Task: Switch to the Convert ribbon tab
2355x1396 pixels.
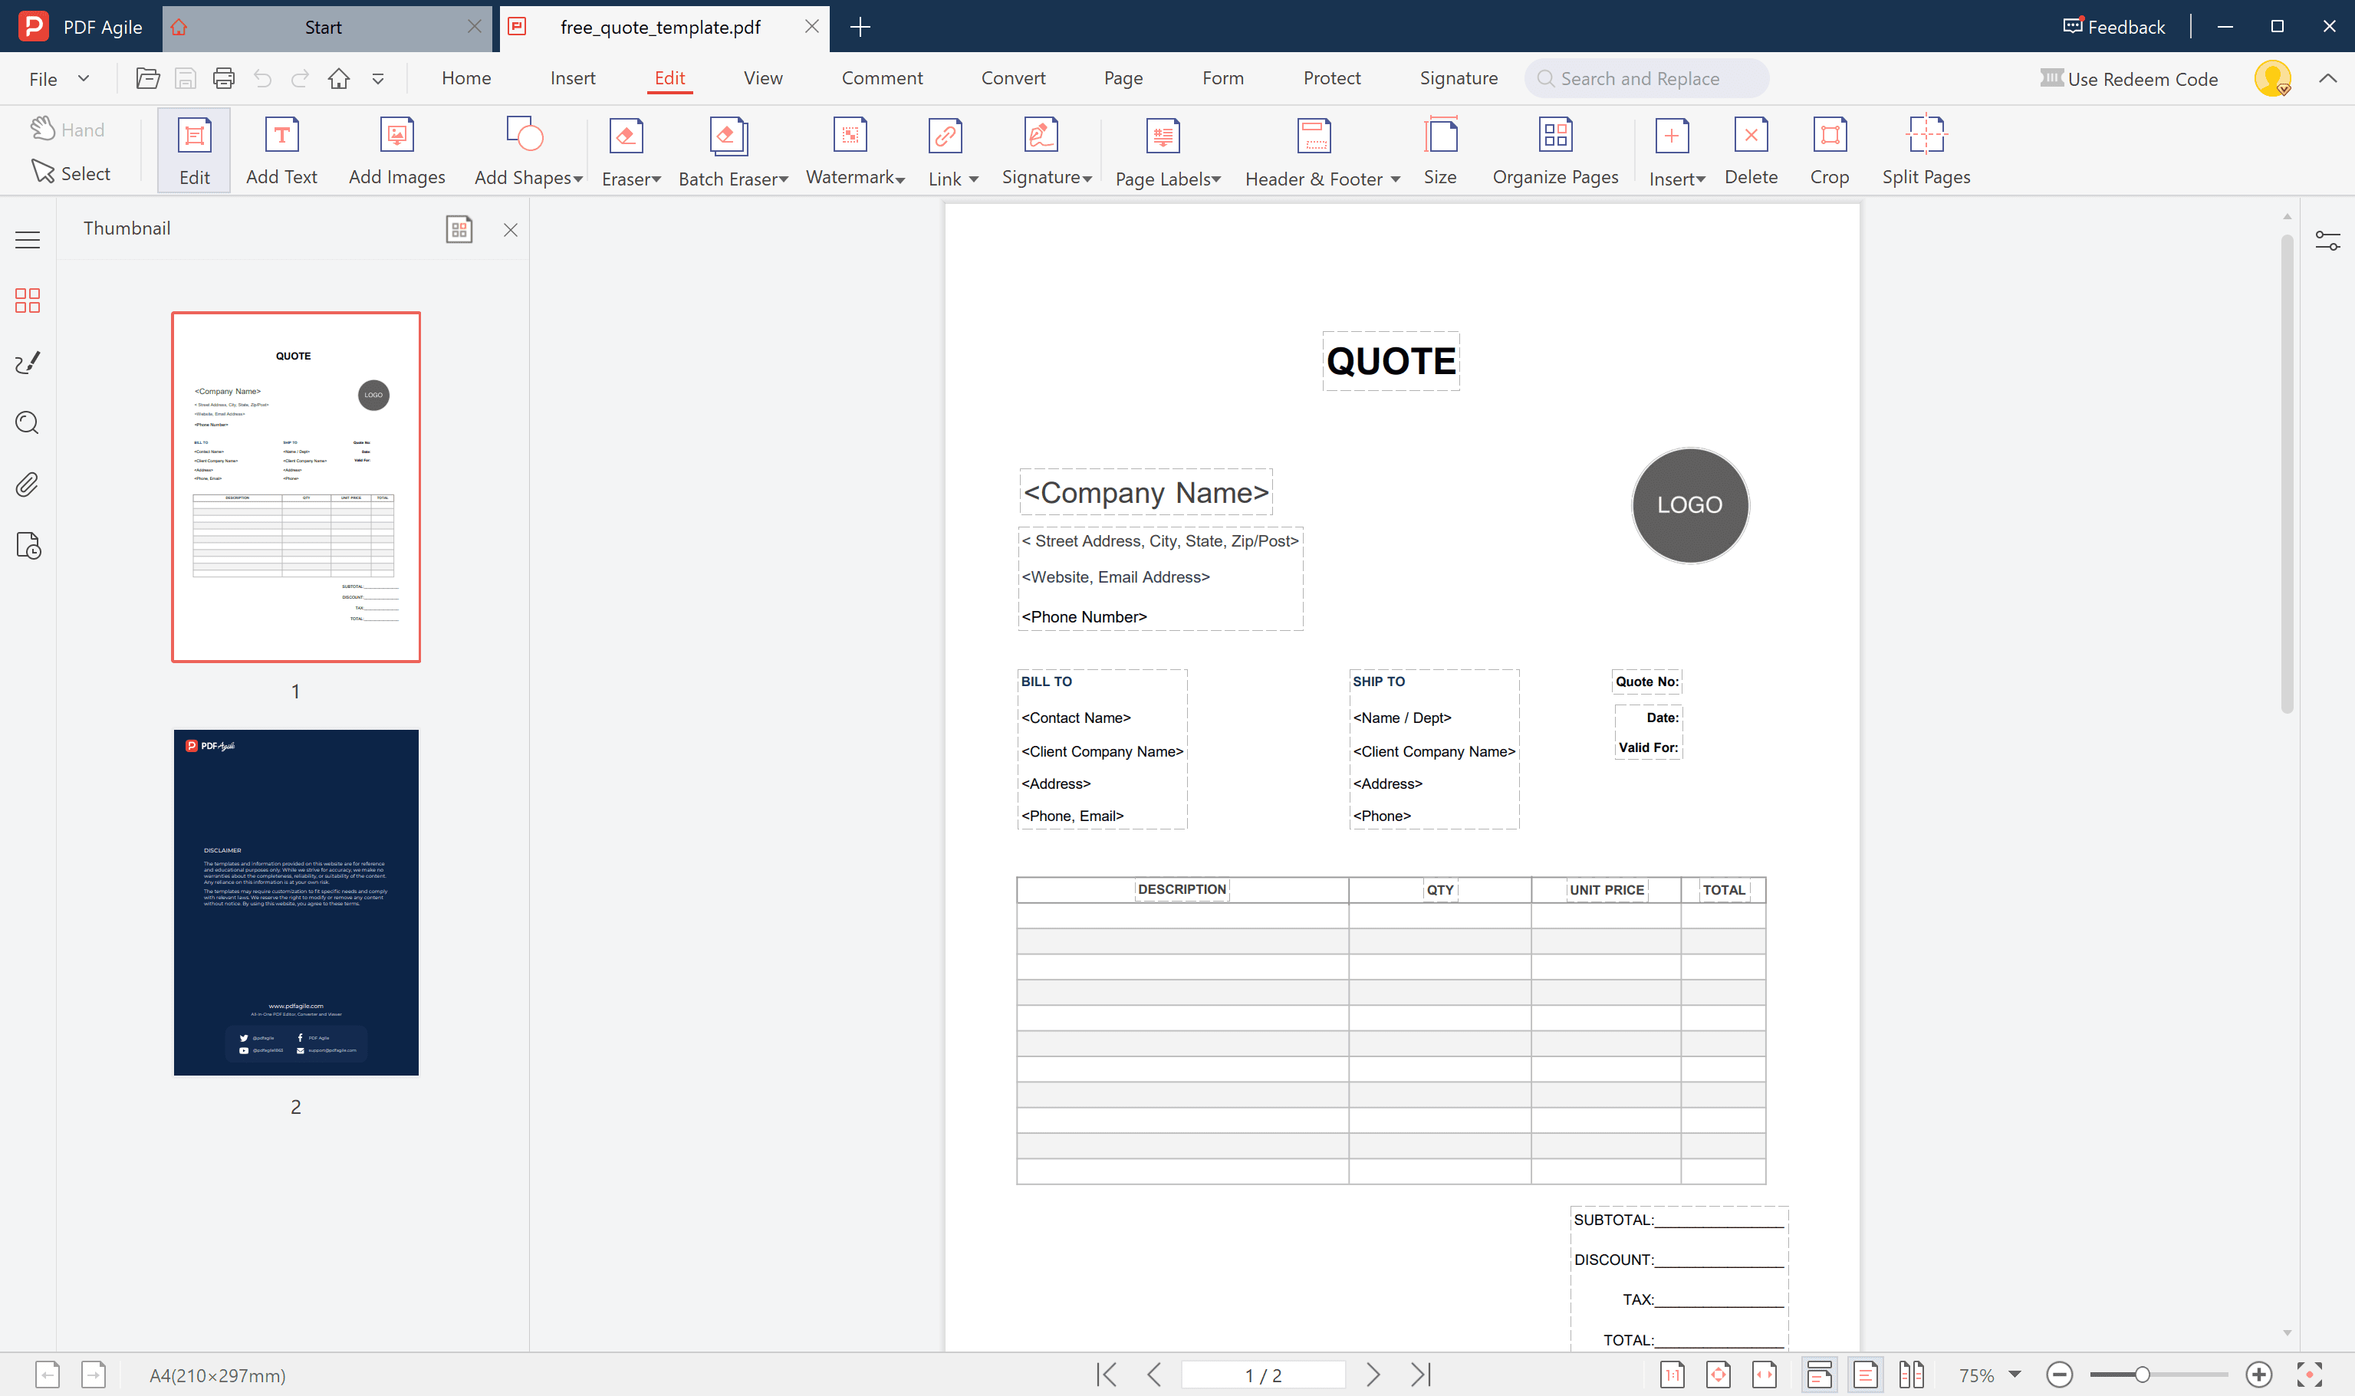Action: 1013,78
